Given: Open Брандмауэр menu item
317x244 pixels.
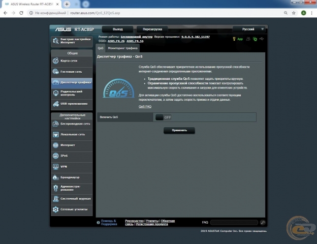Looking at the screenshot, I should click(72, 177).
